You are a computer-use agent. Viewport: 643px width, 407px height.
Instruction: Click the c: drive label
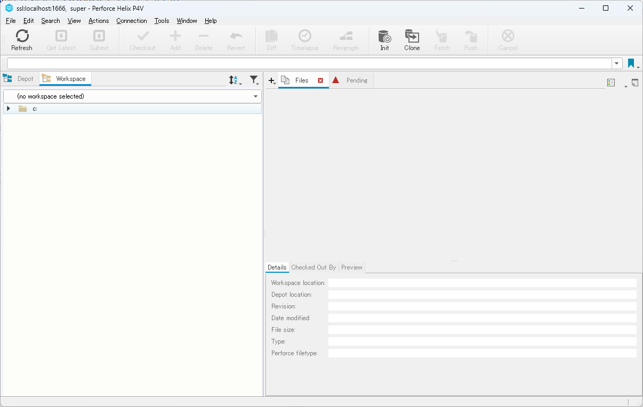point(35,109)
